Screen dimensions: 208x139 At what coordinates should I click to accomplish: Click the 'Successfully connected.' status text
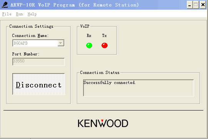[x=110, y=83]
